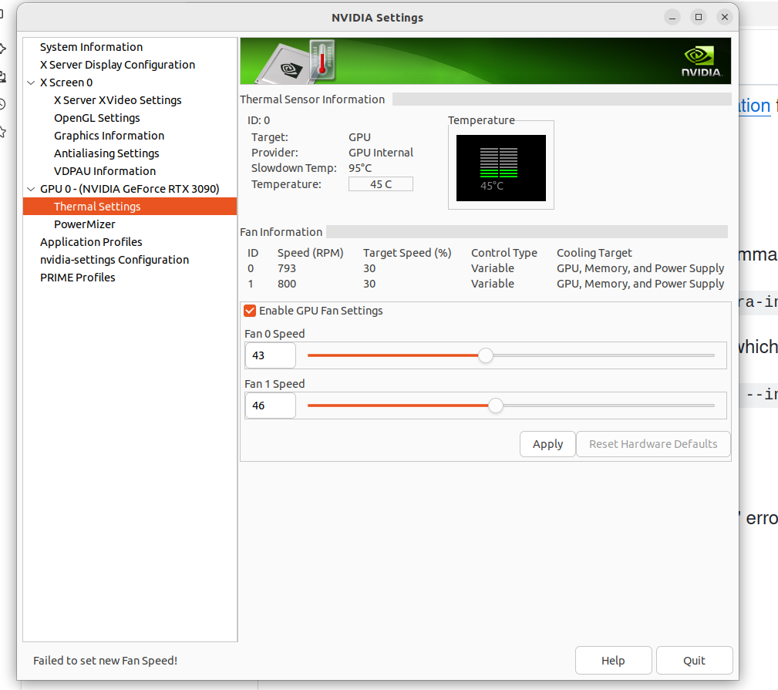The image size is (778, 690).
Task: Quit NVIDIA Settings
Action: point(694,661)
